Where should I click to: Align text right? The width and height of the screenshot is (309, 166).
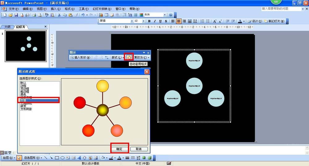[x=184, y=21]
